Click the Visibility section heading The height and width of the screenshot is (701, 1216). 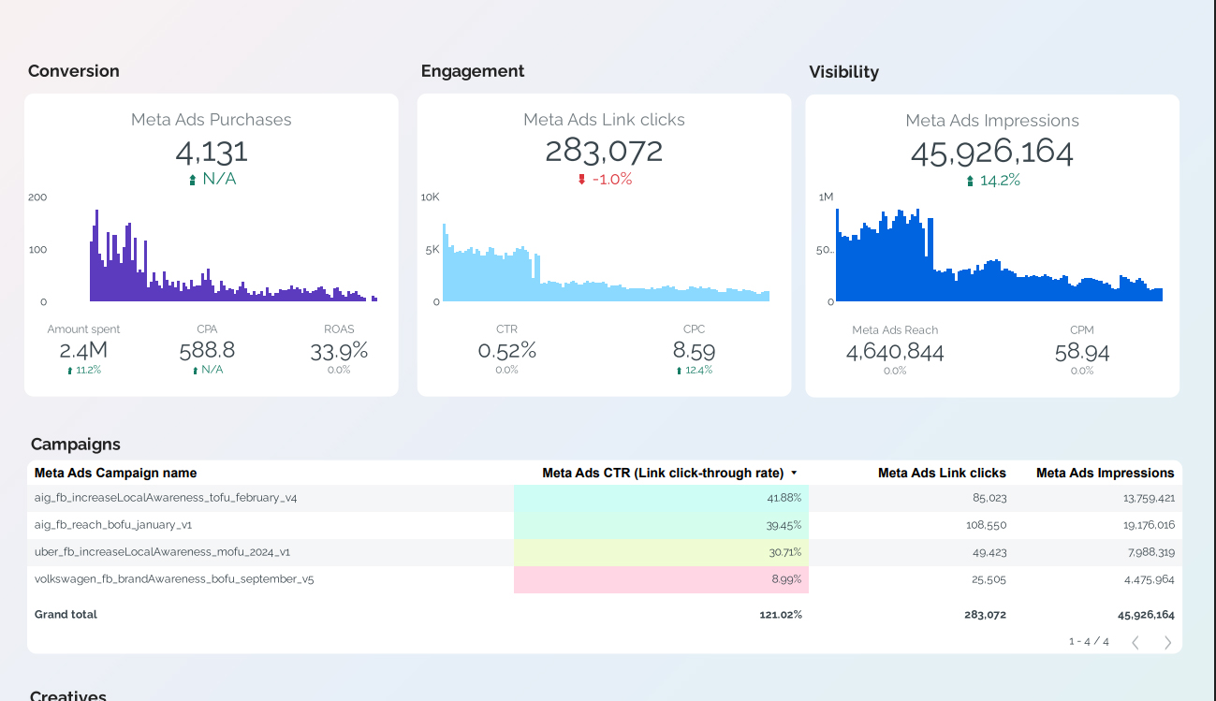pos(844,72)
